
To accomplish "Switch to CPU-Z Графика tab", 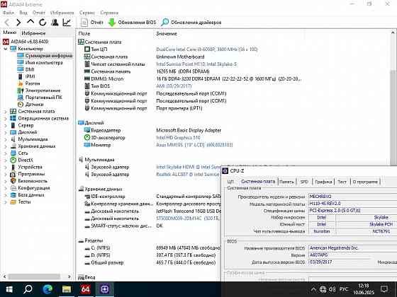I will coord(323,182).
